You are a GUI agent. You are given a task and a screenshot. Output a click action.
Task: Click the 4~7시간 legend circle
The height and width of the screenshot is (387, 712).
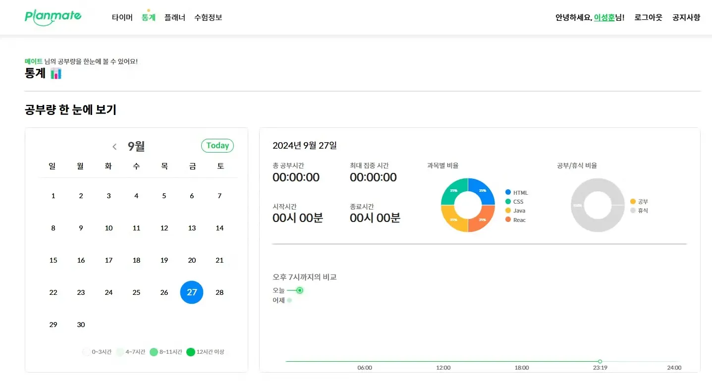120,352
